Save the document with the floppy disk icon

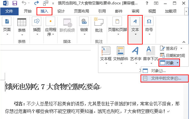click(x=15, y=3)
